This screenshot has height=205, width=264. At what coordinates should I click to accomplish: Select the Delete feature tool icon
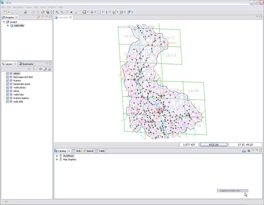(x=129, y=12)
